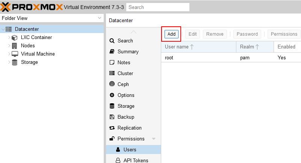This screenshot has width=301, height=163.
Task: Open the Ceph menu item
Action: [x=133, y=84]
